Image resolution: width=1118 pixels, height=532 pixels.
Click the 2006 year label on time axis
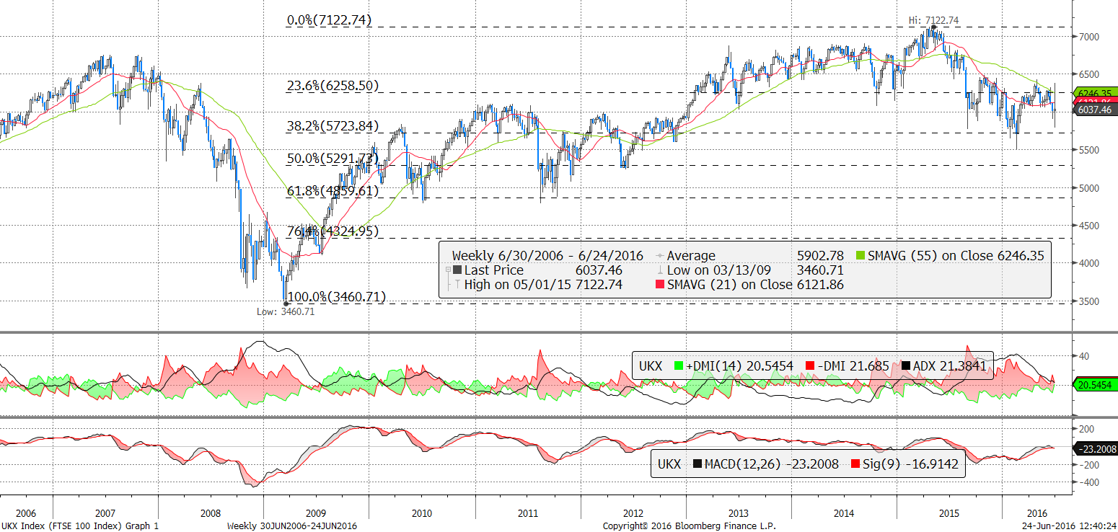point(25,513)
